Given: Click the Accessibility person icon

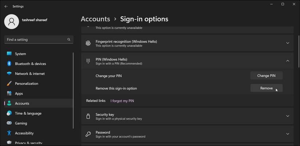Looking at the screenshot, I should pos(9,133).
